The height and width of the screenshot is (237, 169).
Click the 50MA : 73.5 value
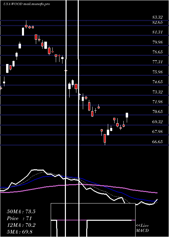click(21, 212)
